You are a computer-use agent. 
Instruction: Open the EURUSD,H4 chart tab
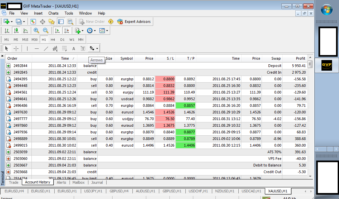point(14,191)
